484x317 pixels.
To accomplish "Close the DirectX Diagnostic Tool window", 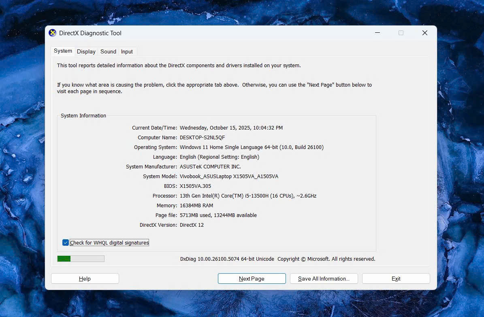I will [x=424, y=33].
